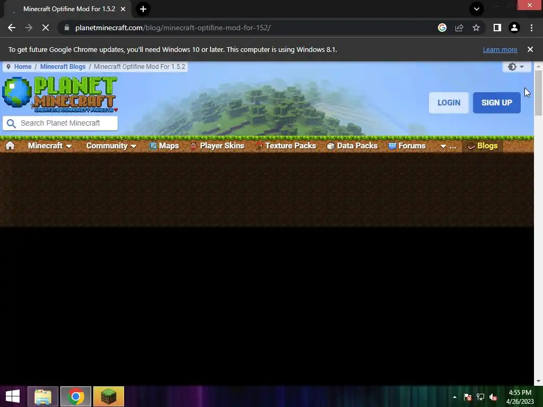
Task: Open the taskbar clock and date
Action: coord(520,397)
